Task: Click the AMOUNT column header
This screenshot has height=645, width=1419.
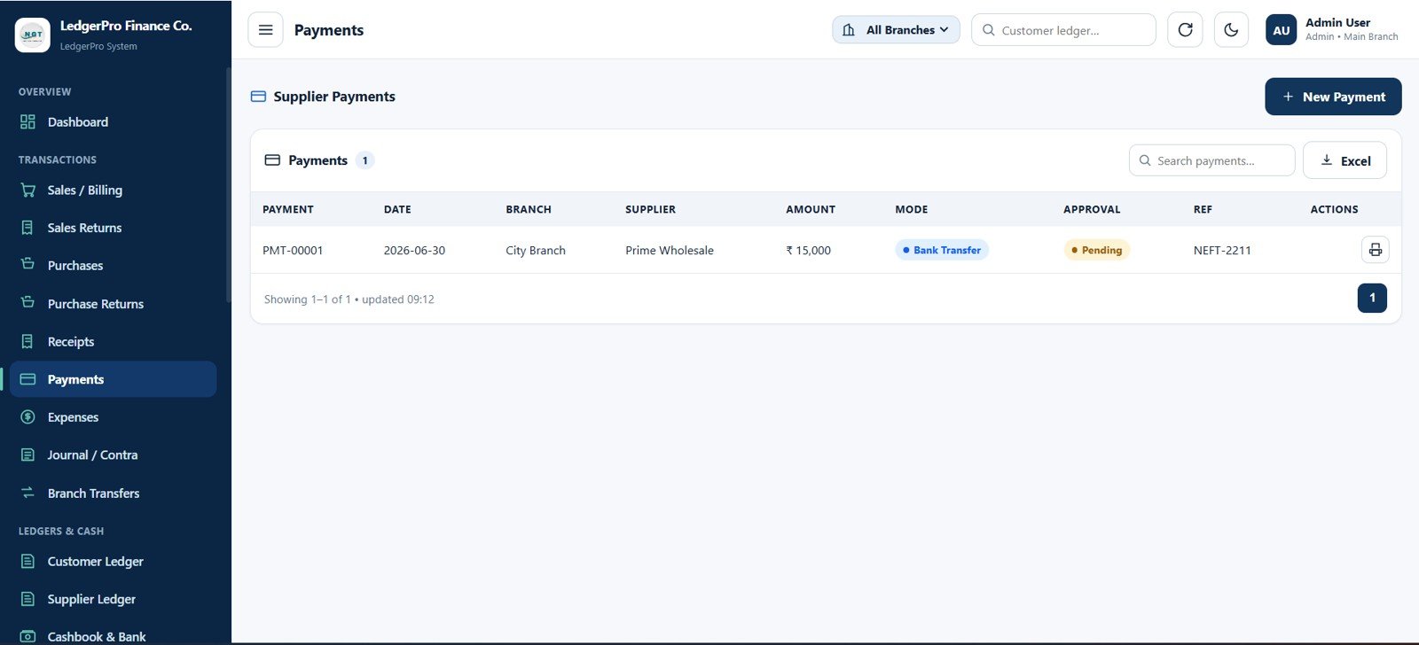Action: (811, 210)
